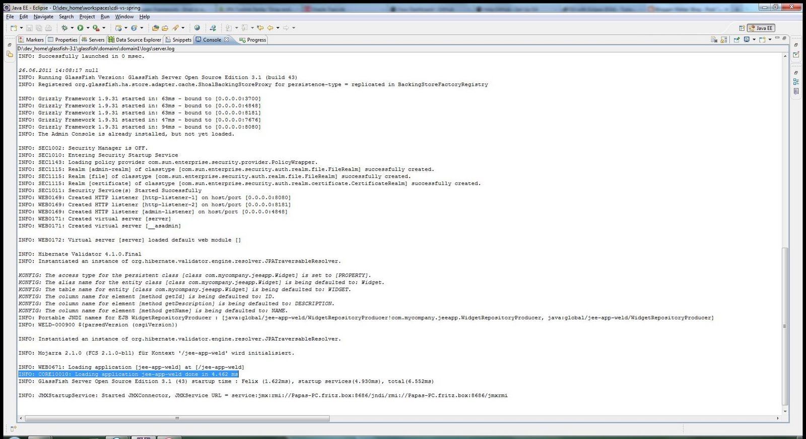The width and height of the screenshot is (806, 439).
Task: Click the Back navigation arrow
Action: click(x=270, y=28)
